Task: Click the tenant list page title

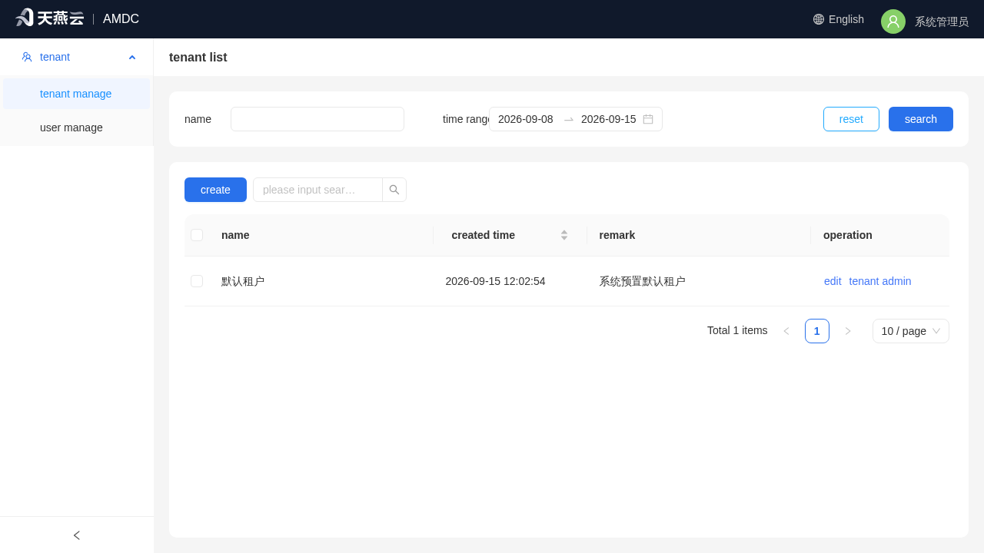Action: pyautogui.click(x=198, y=58)
